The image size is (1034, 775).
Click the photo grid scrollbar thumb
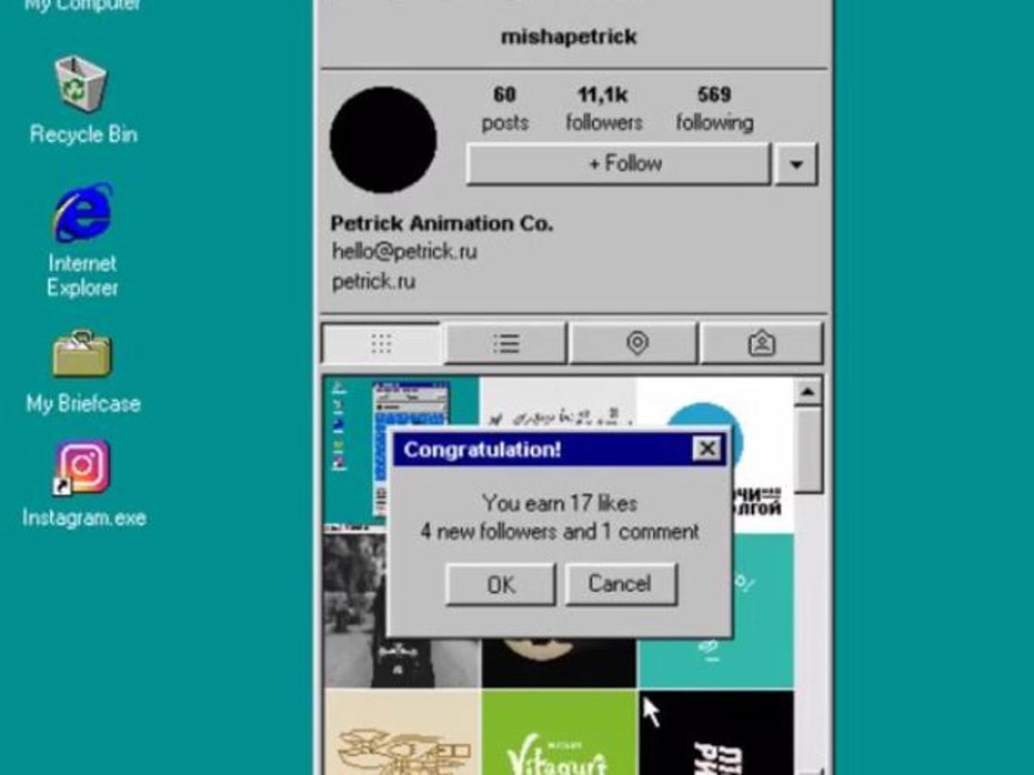point(809,450)
